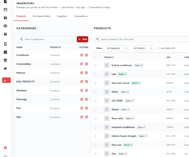Select all products with header checkbox
This screenshot has width=189, height=157.
pyautogui.click(x=95, y=57)
